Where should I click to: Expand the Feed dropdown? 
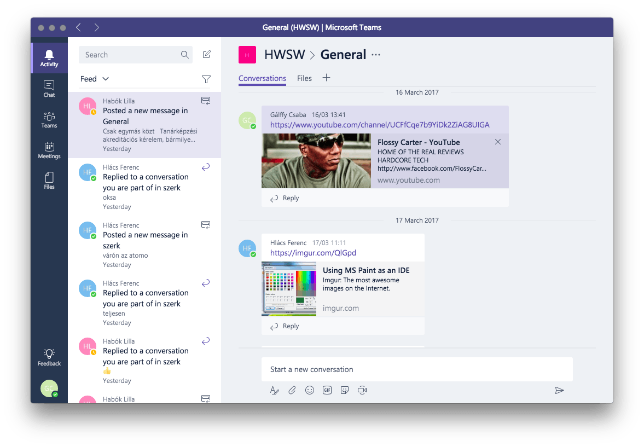[x=95, y=79]
